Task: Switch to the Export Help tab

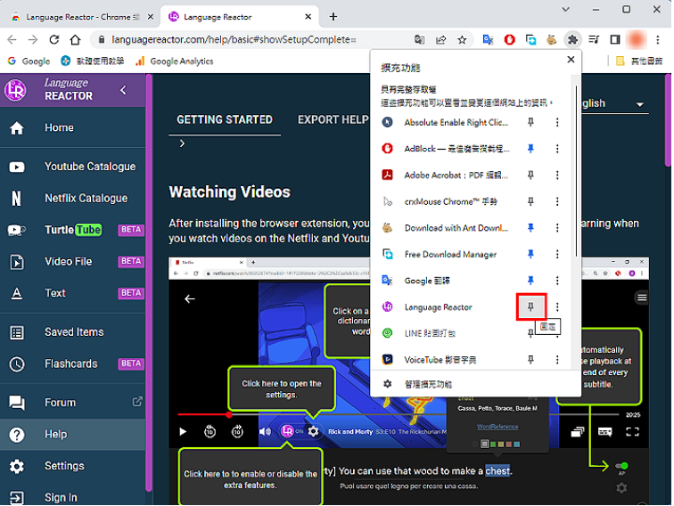Action: pos(333,119)
